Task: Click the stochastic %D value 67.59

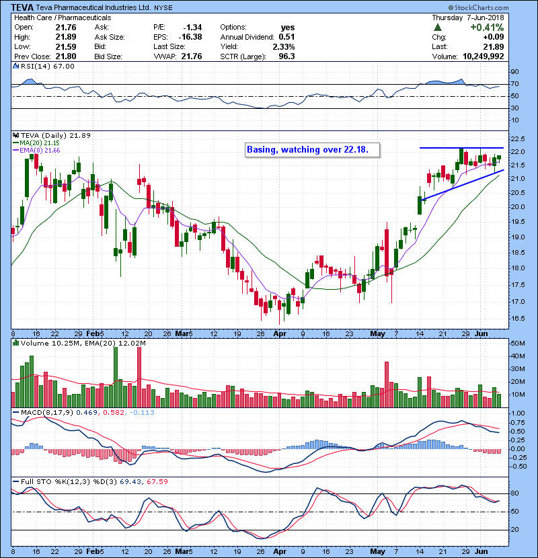Action: point(157,482)
